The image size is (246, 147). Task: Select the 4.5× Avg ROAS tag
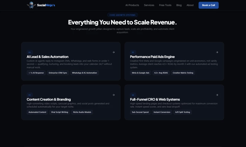point(161,73)
